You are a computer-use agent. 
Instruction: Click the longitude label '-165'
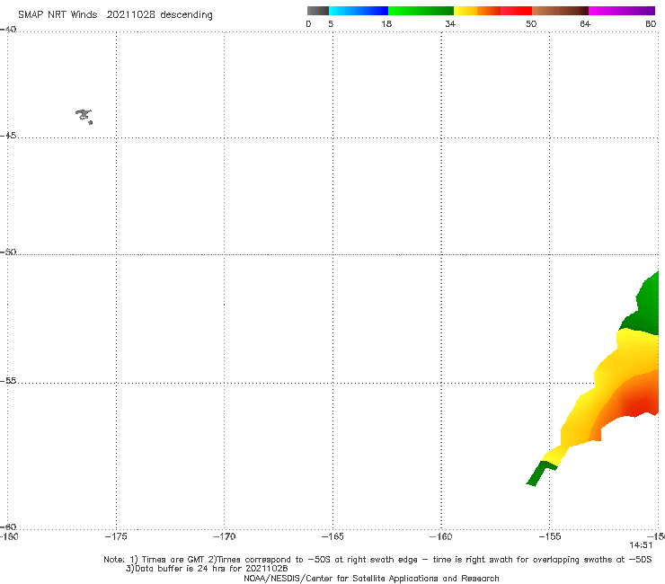click(332, 536)
